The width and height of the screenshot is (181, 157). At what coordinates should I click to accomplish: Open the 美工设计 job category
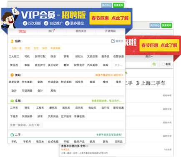pyautogui.click(x=53, y=65)
